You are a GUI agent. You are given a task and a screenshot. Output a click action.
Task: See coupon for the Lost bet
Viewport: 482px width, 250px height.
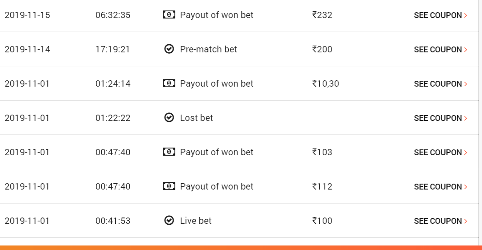440,118
